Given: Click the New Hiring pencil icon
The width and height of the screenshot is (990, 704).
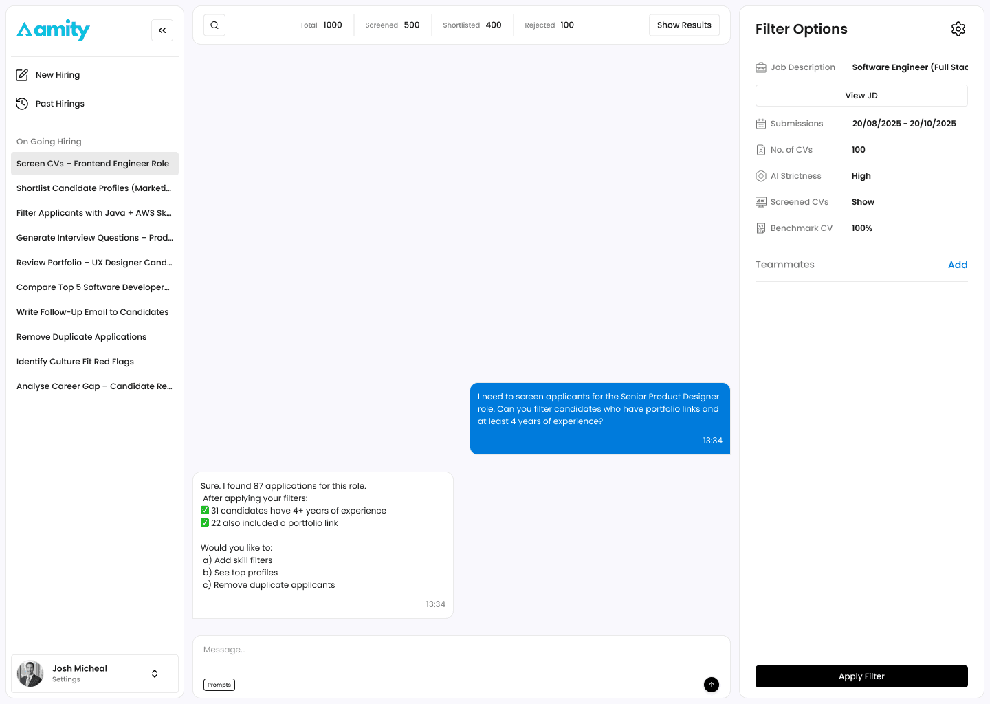Looking at the screenshot, I should coord(23,74).
